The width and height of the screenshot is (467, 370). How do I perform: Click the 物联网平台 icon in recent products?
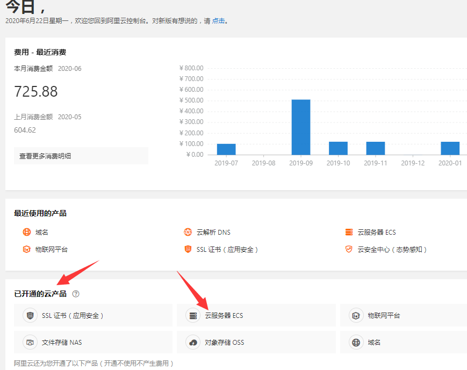(x=27, y=249)
